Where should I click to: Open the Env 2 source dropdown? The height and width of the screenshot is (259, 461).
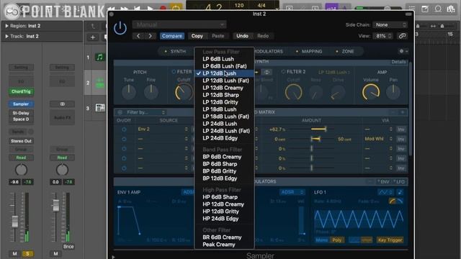click(163, 129)
